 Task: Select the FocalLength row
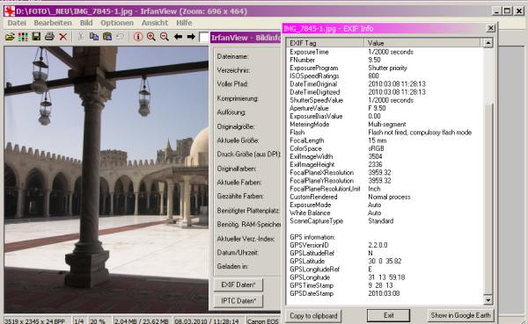coord(385,140)
